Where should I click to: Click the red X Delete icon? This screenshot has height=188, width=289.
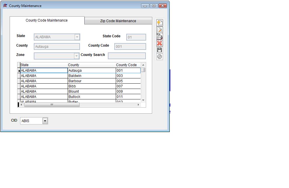point(160,43)
